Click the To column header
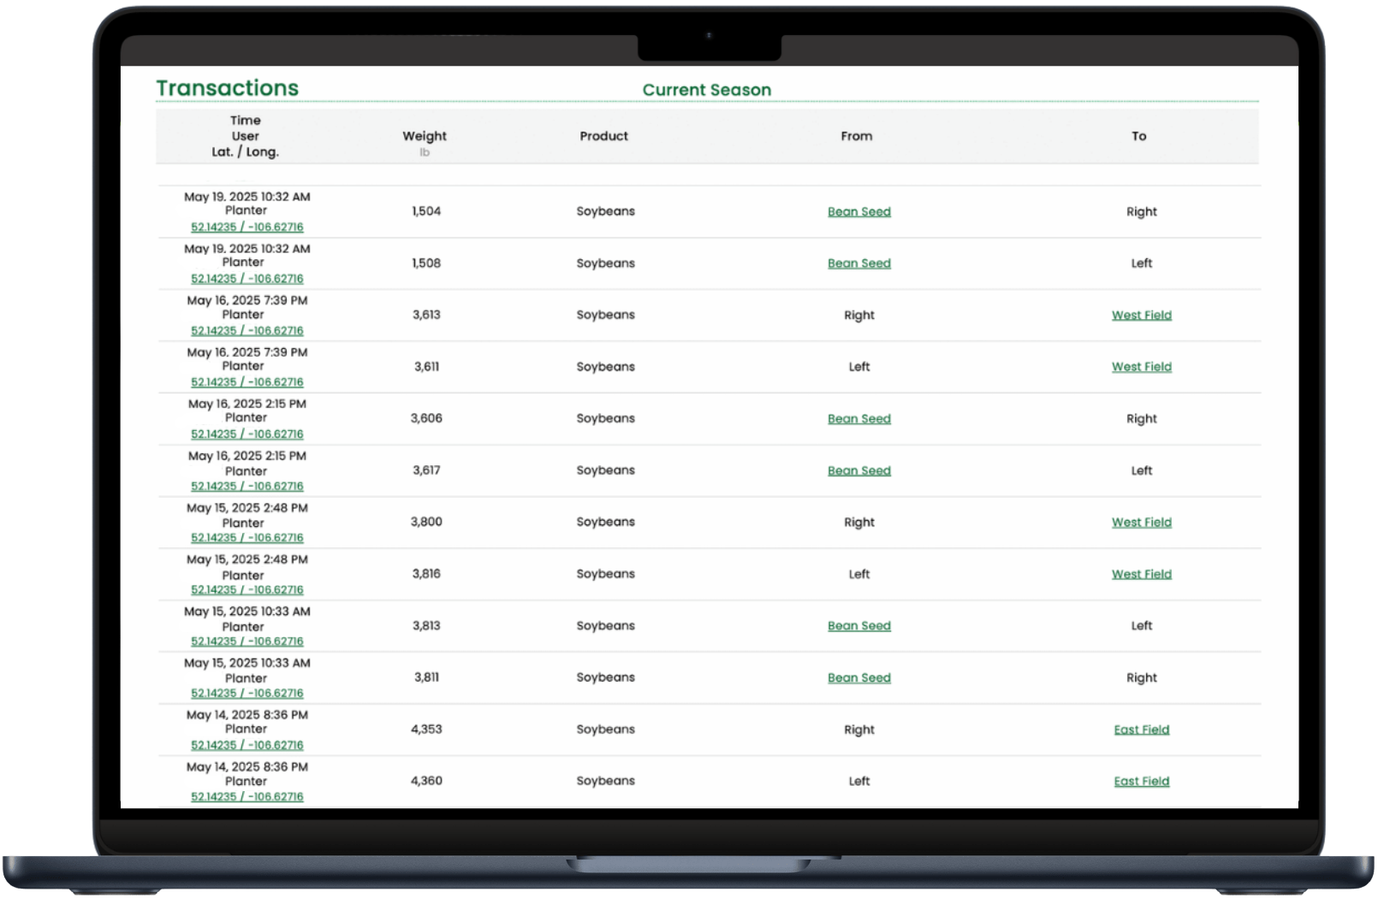Screen dimensions: 1378x898 click(1139, 136)
